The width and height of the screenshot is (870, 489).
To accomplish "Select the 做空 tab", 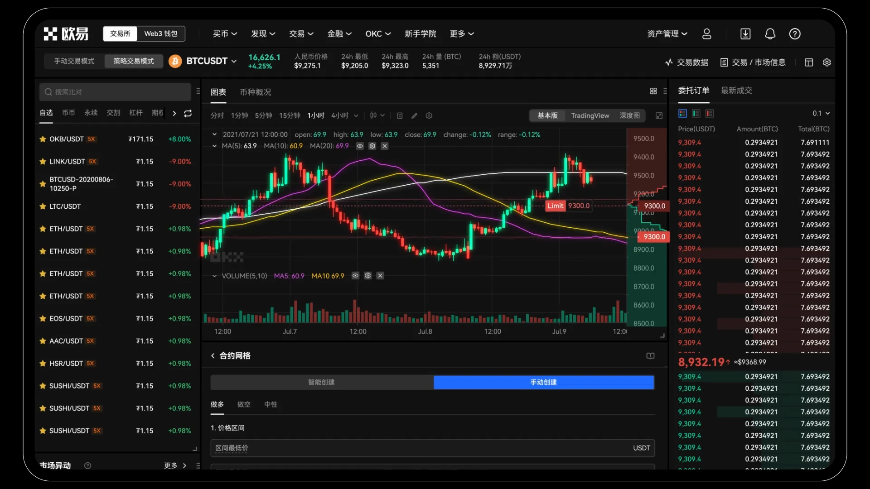I will click(244, 404).
